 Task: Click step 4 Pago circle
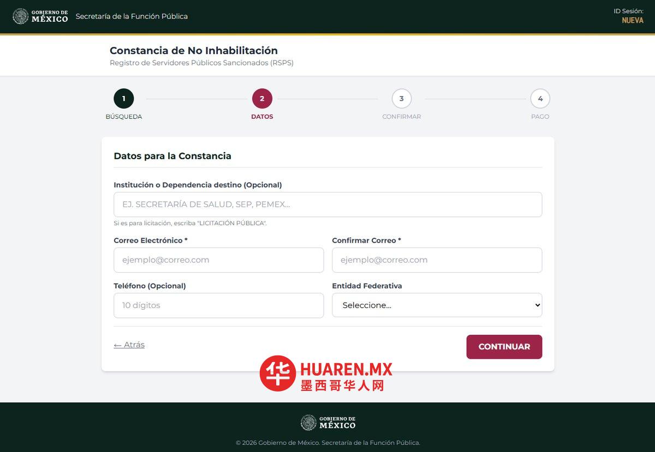point(540,99)
